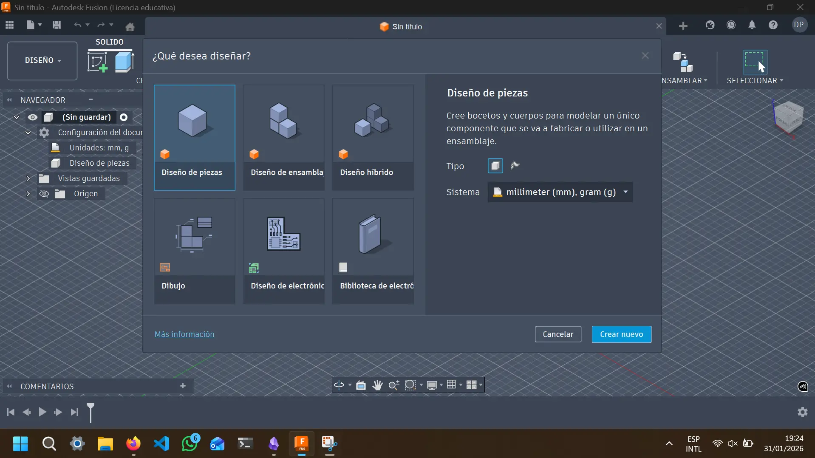This screenshot has width=815, height=458.
Task: Expand the Origen tree node
Action: pos(28,194)
